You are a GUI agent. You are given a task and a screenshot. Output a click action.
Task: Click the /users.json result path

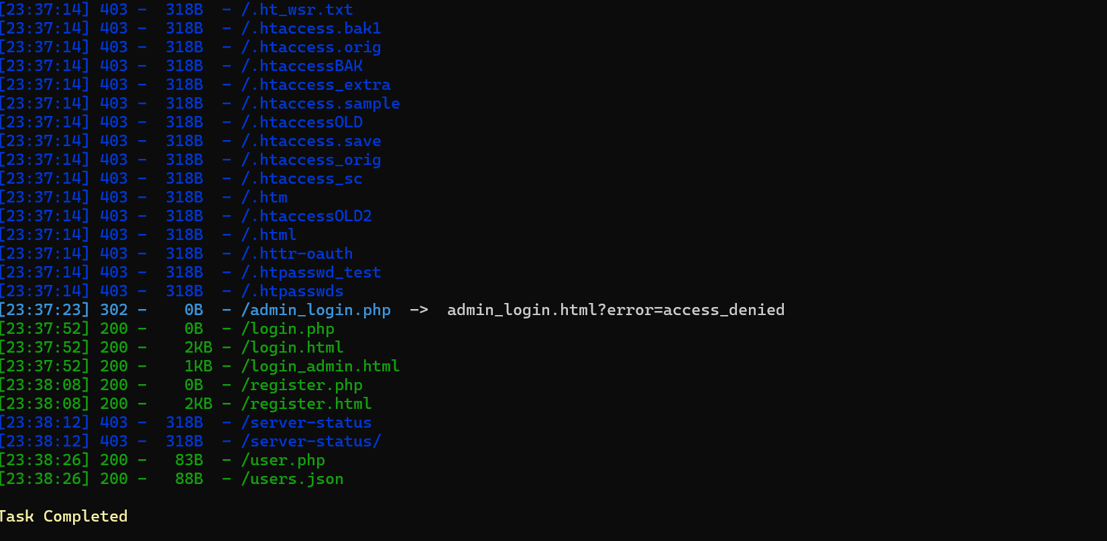tap(292, 479)
